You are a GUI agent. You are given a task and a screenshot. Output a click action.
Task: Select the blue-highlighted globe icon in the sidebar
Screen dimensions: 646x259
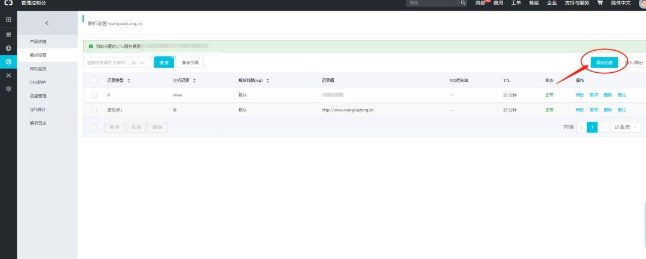[x=8, y=61]
